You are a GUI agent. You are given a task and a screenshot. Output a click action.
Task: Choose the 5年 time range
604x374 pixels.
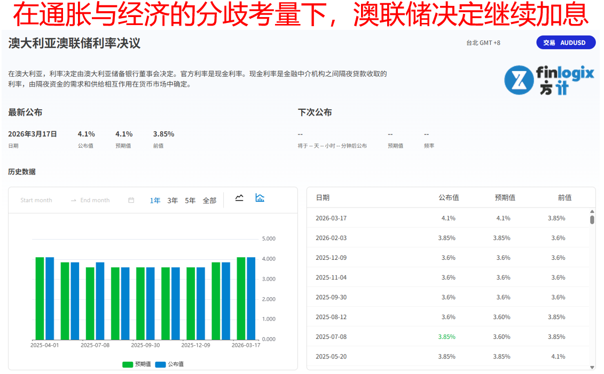tap(190, 201)
